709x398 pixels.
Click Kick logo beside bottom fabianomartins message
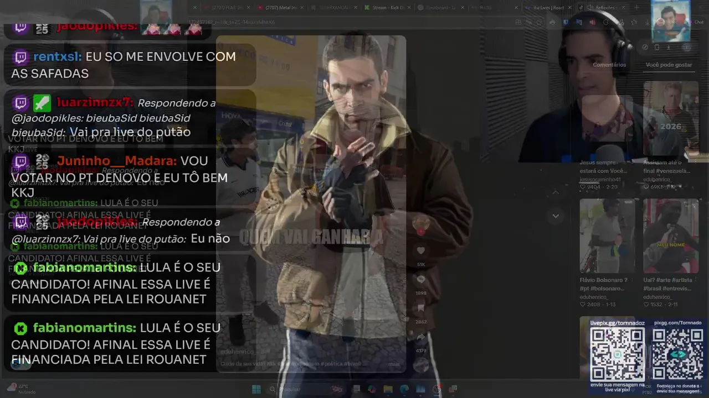coord(20,328)
